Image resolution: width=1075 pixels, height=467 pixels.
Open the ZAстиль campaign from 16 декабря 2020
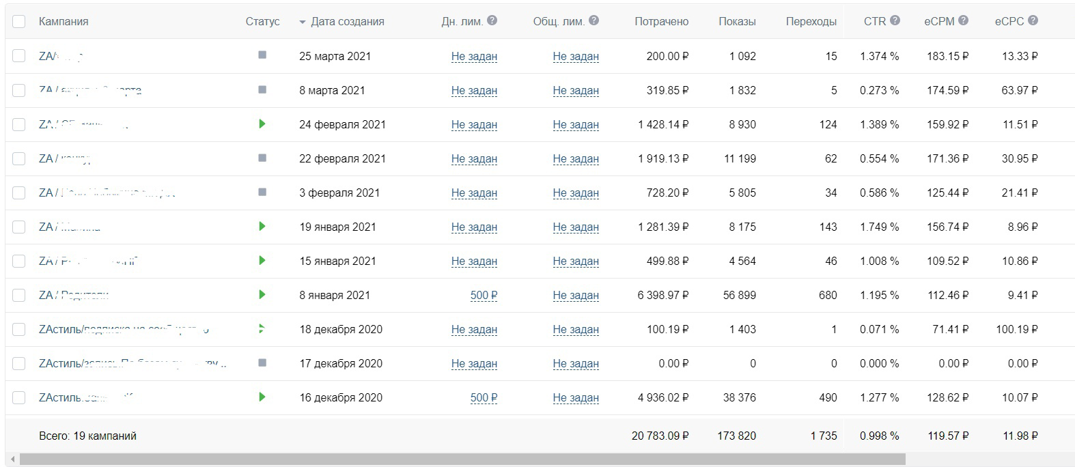pyautogui.click(x=85, y=397)
